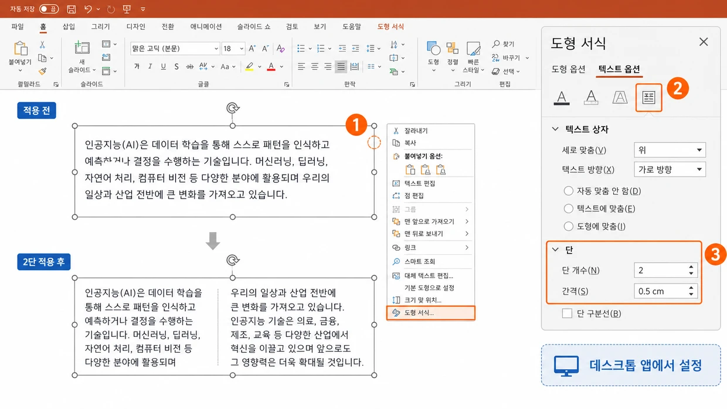Screen dimensions: 727x409
Task: Switch to 도형 옵션 tab in pane
Action: [569, 69]
